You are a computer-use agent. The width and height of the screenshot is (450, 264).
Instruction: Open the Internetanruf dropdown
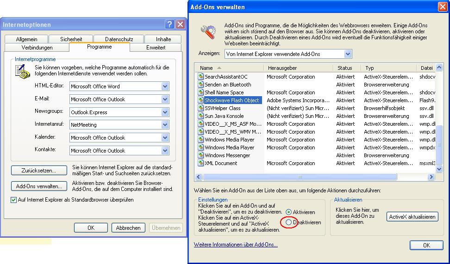pos(165,125)
